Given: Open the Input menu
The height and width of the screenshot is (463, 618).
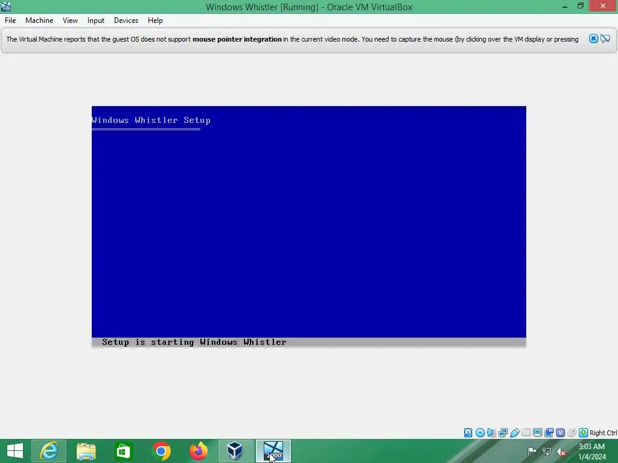Looking at the screenshot, I should point(96,20).
